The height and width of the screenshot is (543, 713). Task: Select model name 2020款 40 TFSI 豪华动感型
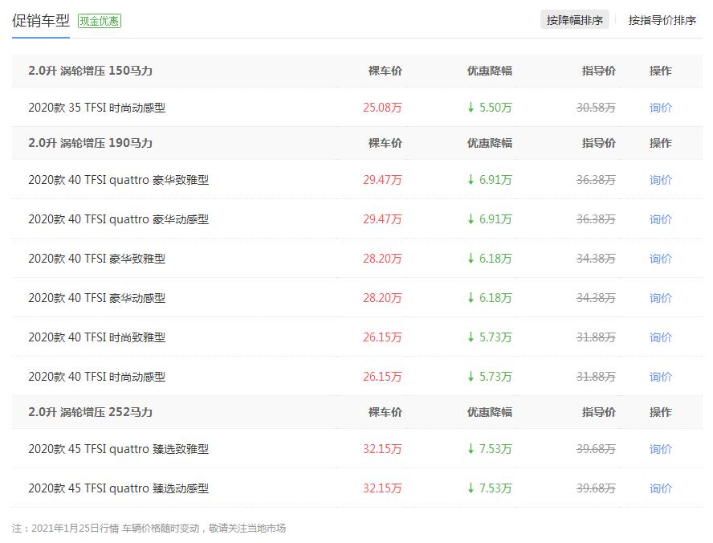click(x=97, y=298)
